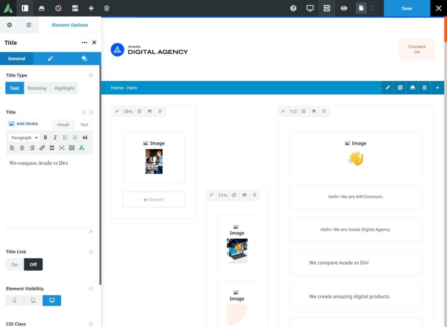Open the Preferences toggles icon in toolbar
This screenshot has height=327, width=447.
click(x=75, y=8)
